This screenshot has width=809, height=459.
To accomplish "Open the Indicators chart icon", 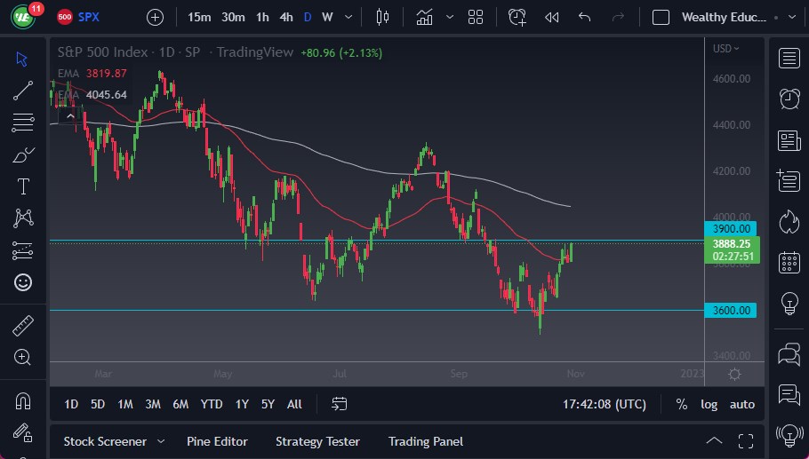I will coord(425,17).
